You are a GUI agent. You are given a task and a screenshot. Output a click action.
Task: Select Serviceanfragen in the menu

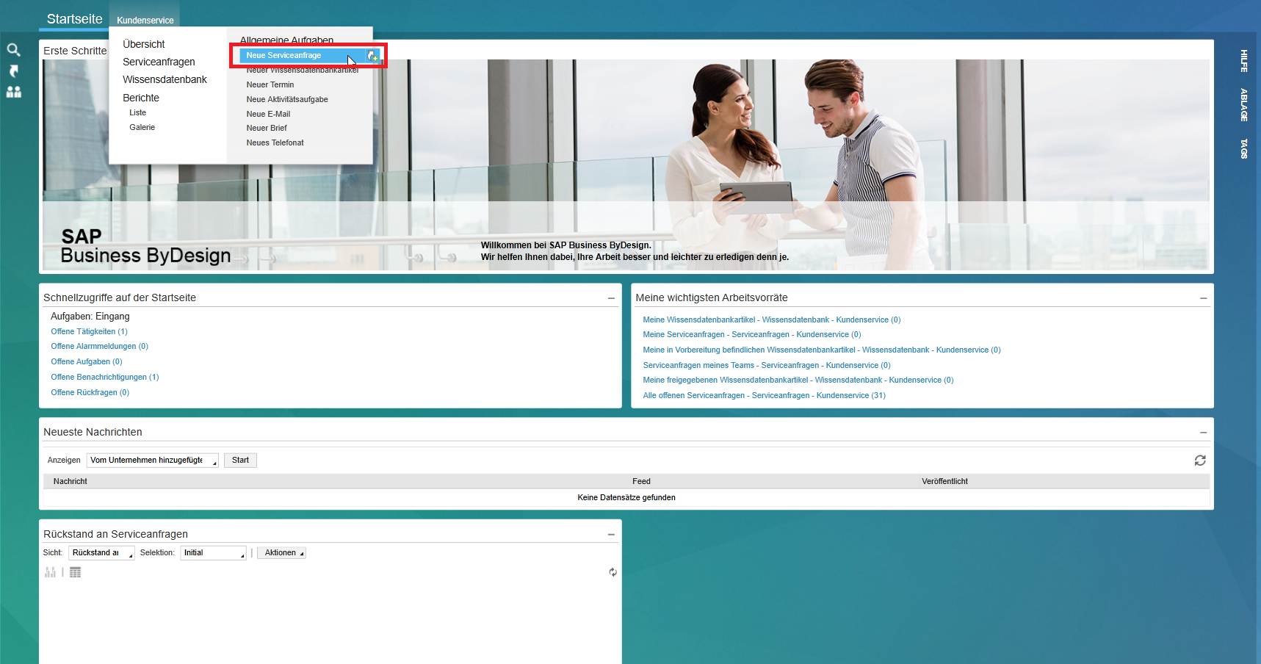click(159, 62)
